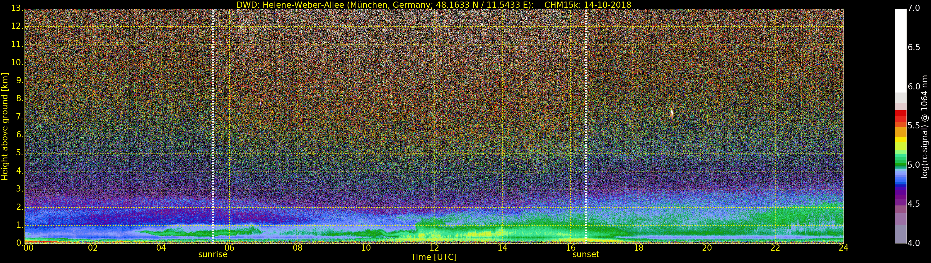Click time axis tick label "08"
Screen dimensions: 931x263
(298, 248)
